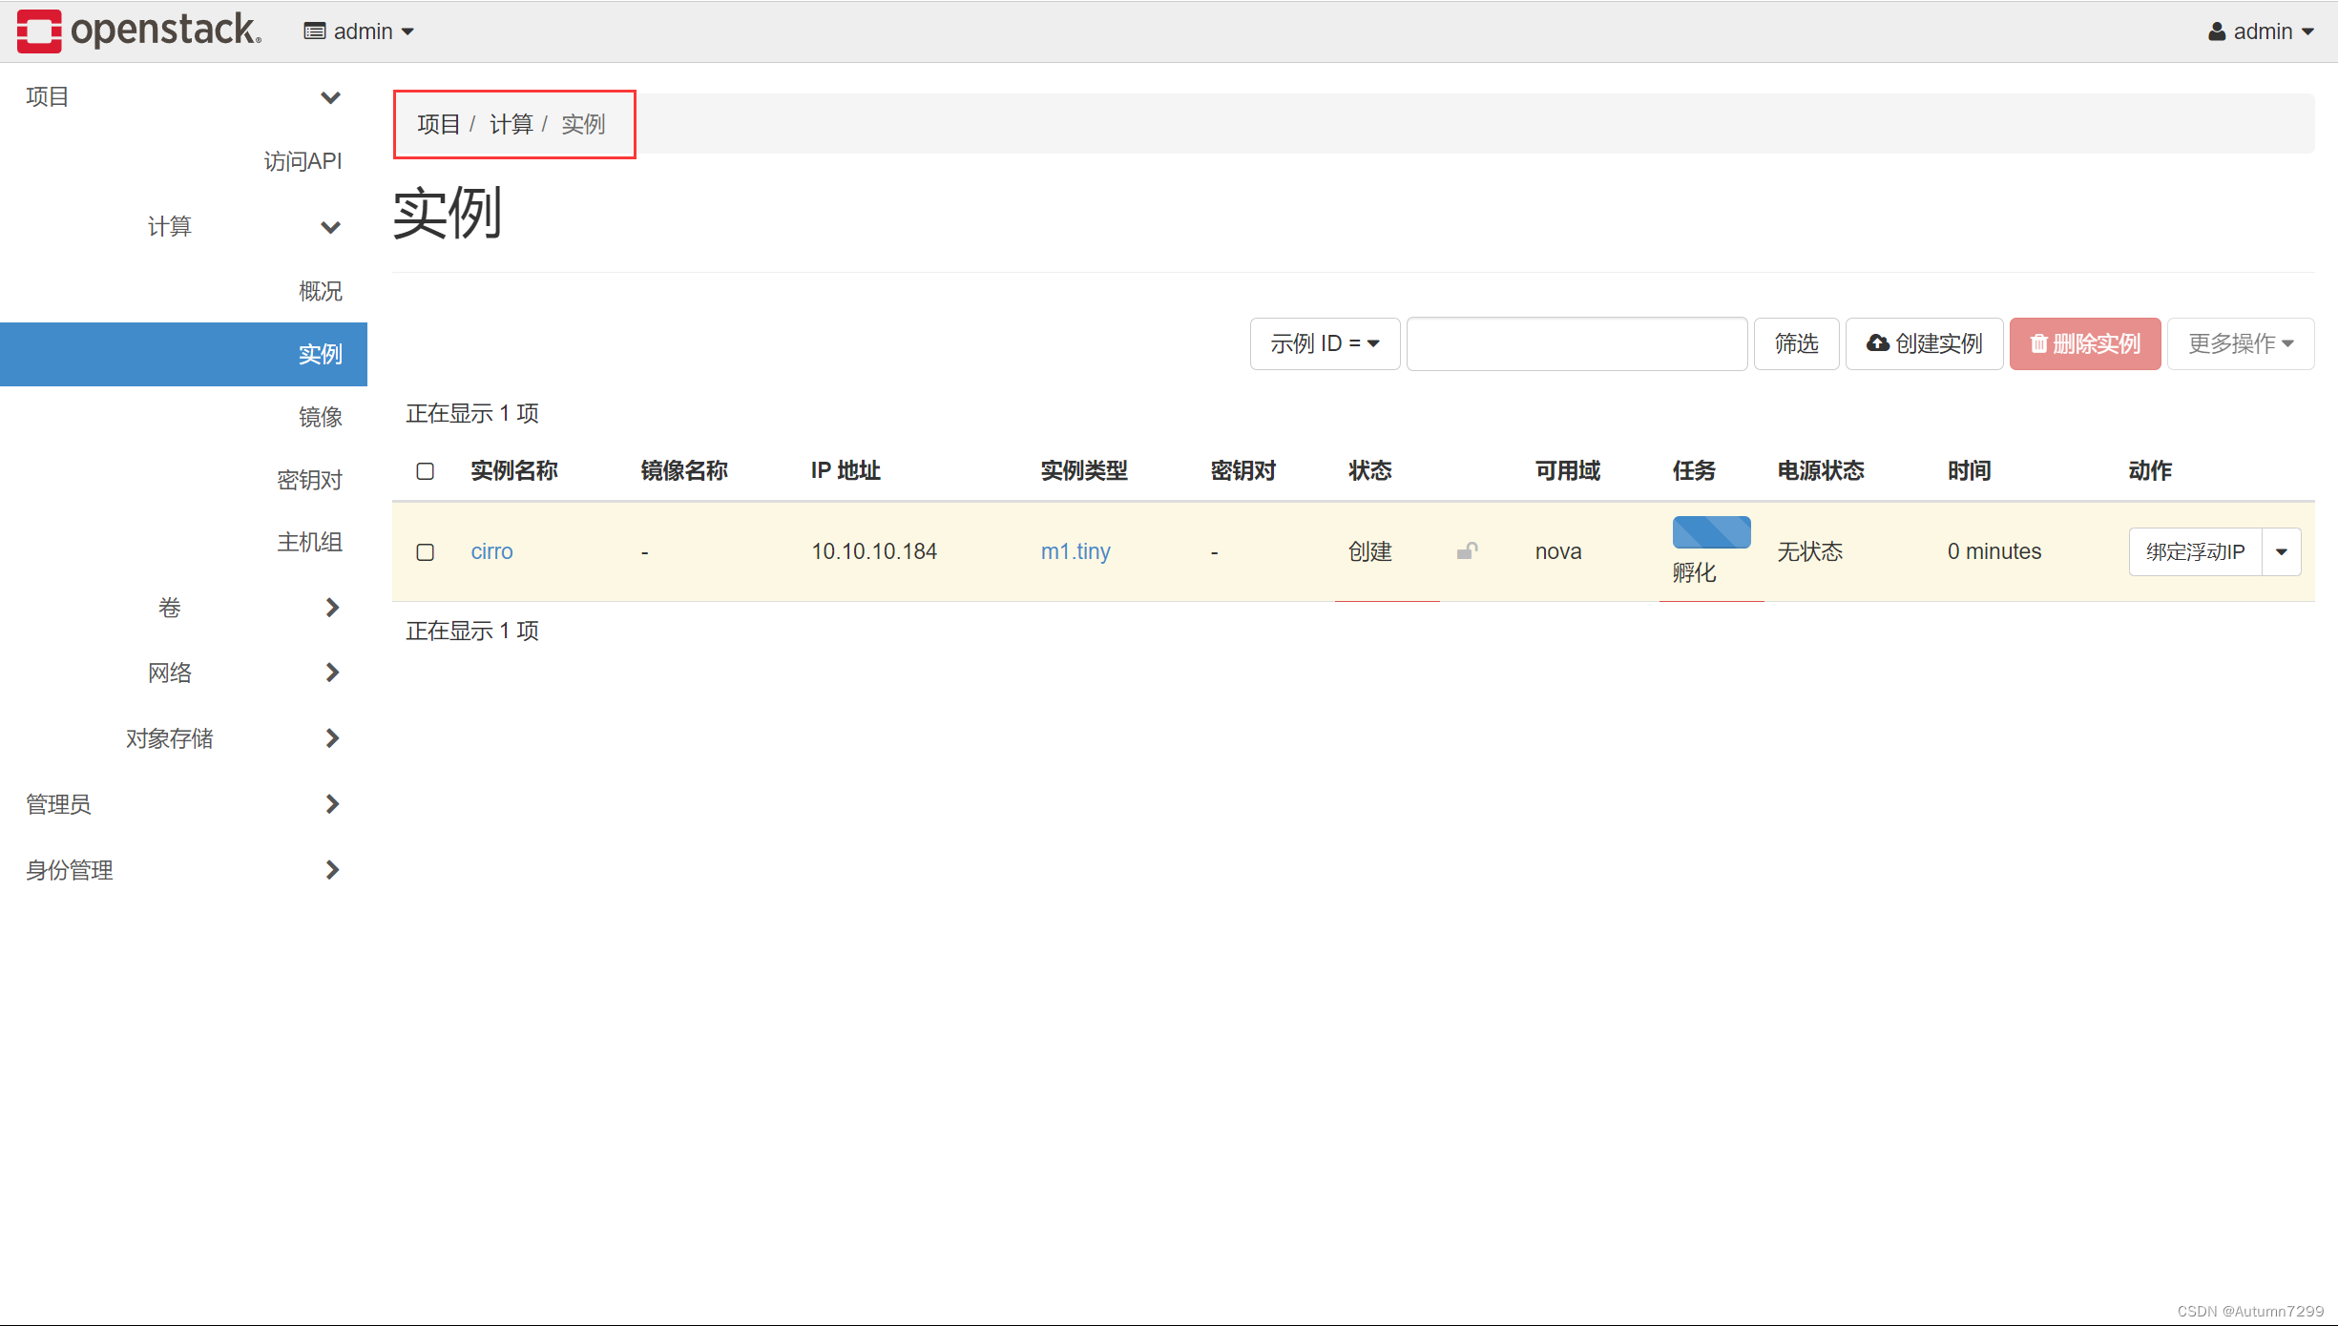
Task: Select 实例 in the sidebar
Action: (x=183, y=354)
